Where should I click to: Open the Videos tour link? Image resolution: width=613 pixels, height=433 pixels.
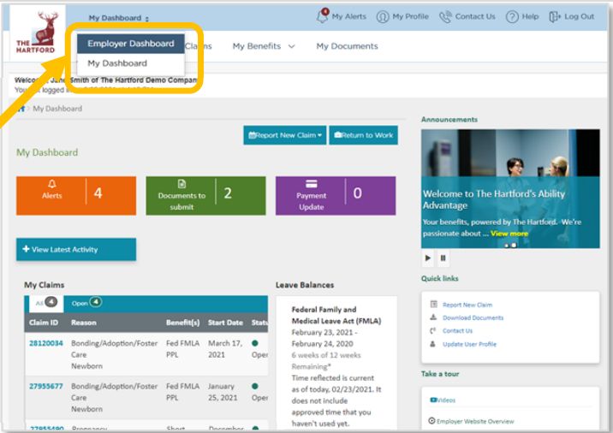pos(446,400)
